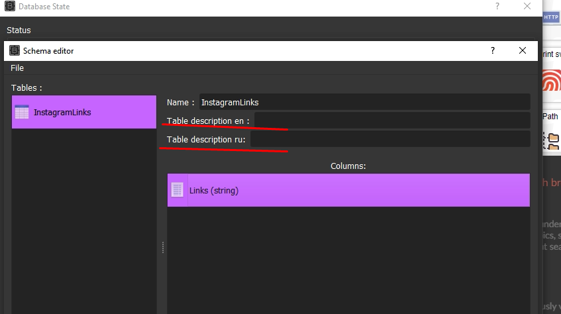This screenshot has width=561, height=314.
Task: Click the splitter handle between panels
Action: pos(162,247)
